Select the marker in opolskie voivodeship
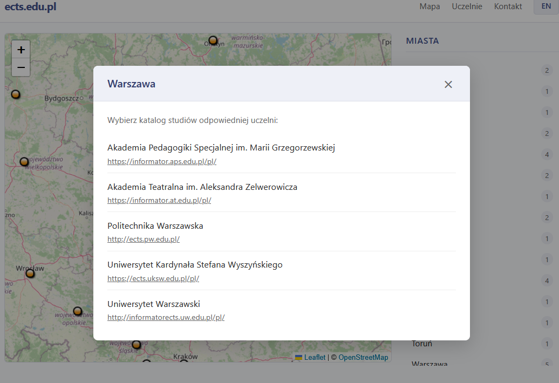Image resolution: width=559 pixels, height=383 pixels. (78, 311)
